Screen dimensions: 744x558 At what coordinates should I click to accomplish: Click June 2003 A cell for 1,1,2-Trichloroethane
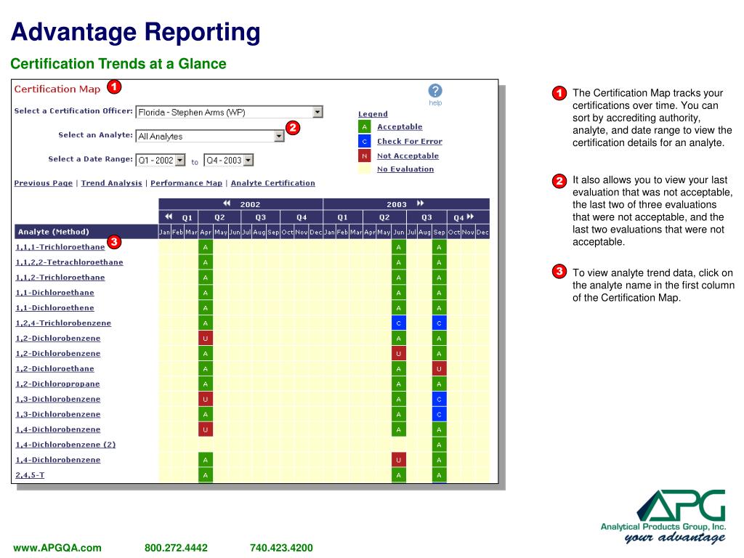[399, 278]
